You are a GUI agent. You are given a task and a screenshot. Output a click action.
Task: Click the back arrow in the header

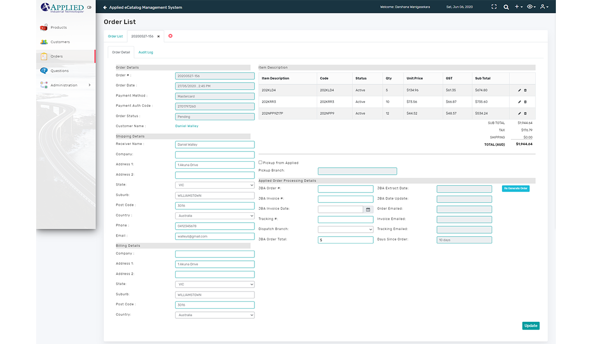click(105, 7)
